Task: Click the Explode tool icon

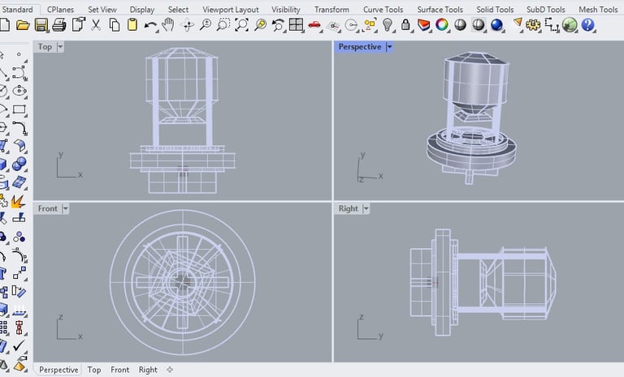Action: [x=18, y=202]
